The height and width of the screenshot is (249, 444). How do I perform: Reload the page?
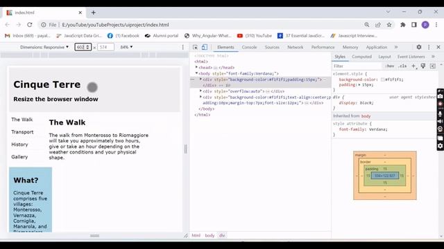[x=30, y=25]
